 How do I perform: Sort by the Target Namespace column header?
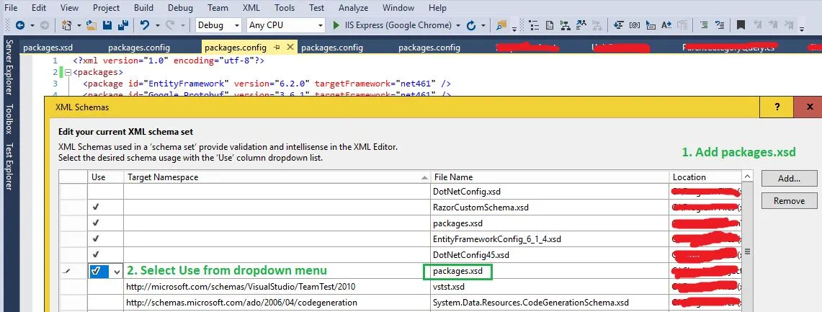[x=277, y=177]
